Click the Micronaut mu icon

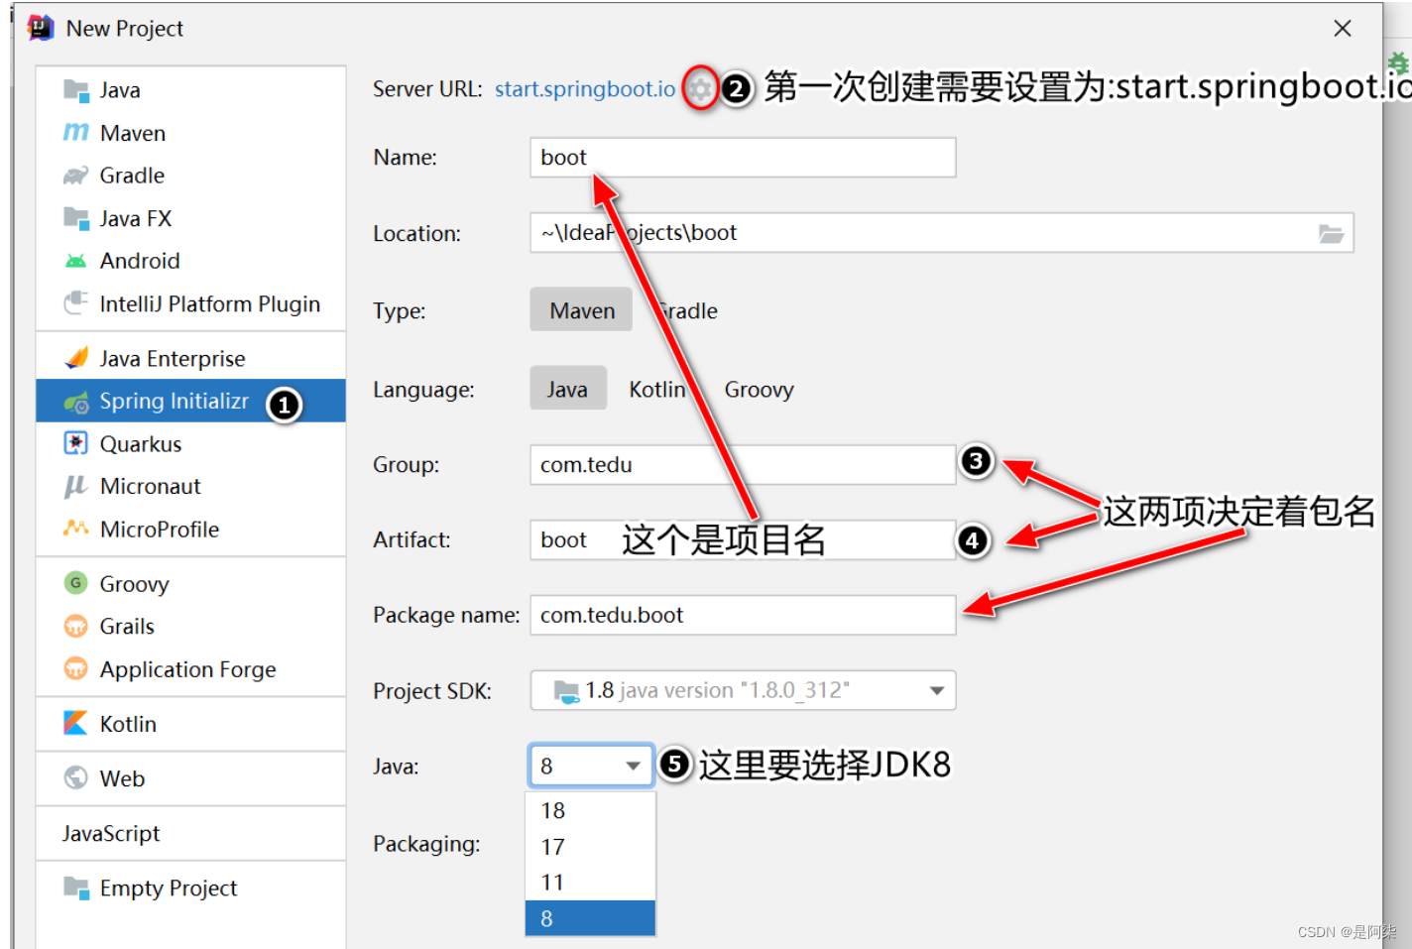76,486
